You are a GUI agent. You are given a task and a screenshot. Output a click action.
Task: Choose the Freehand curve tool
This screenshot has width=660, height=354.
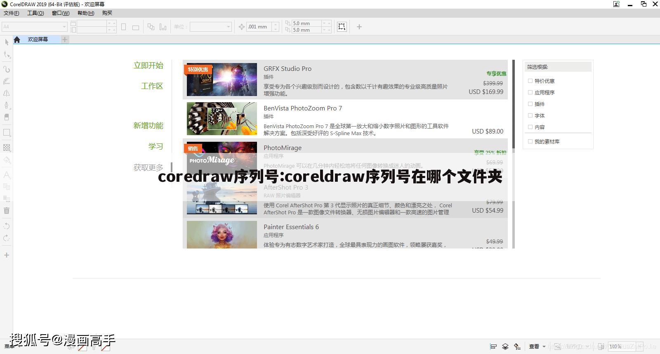[x=7, y=69]
